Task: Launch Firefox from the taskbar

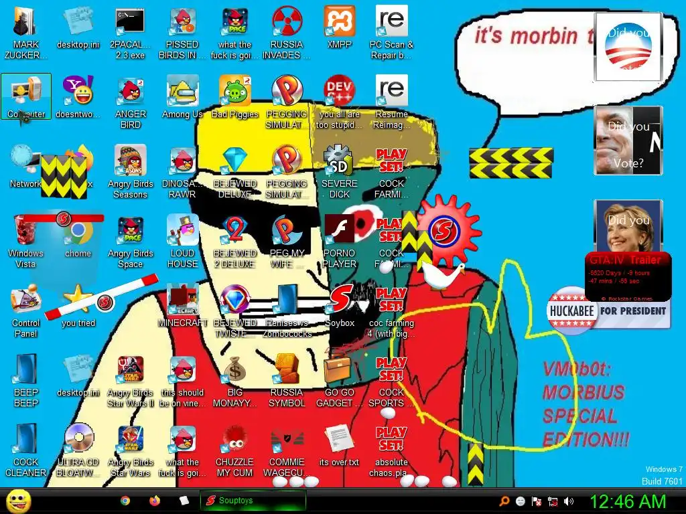Action: (155, 501)
